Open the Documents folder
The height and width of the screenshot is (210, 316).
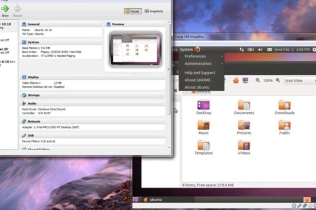(x=244, y=107)
